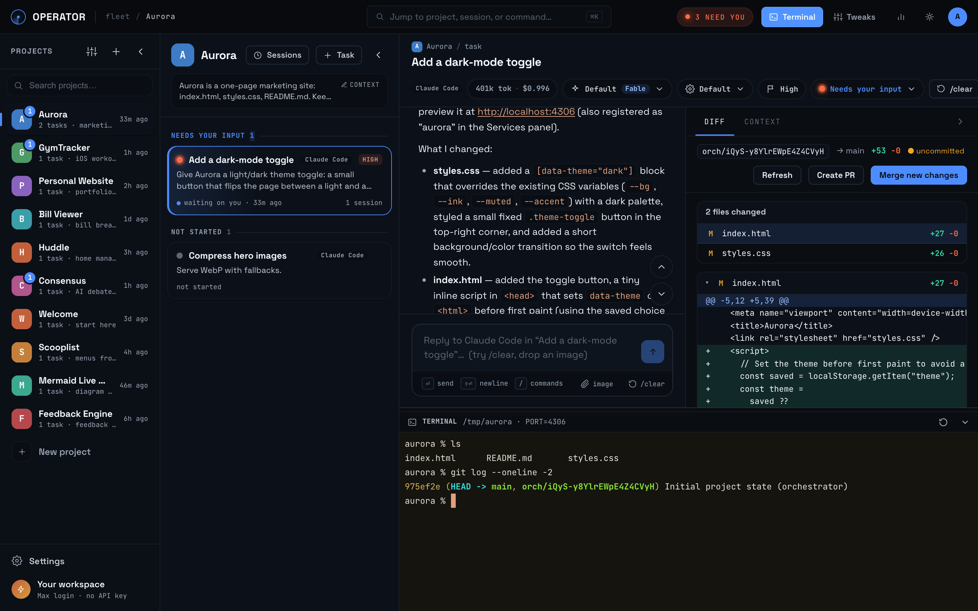Click the Scooplist project avatar
The width and height of the screenshot is (978, 611).
click(x=22, y=352)
